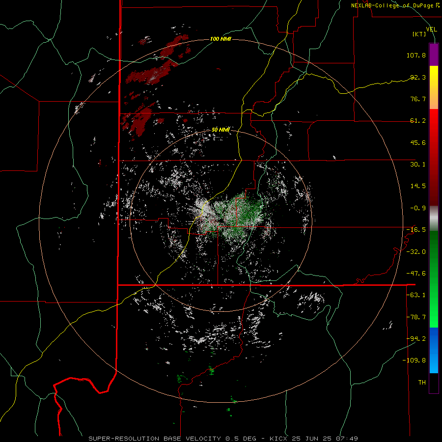Select the 61.2 velocity scale value
The width and height of the screenshot is (442, 442).
coord(418,121)
